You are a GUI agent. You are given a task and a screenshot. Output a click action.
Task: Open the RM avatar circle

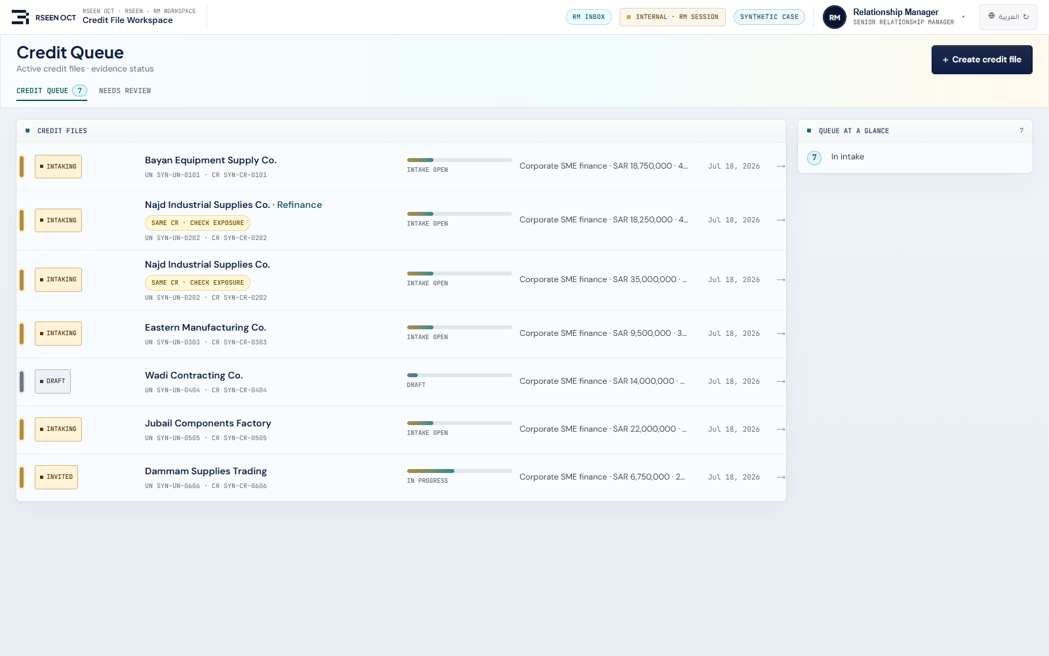pos(834,17)
